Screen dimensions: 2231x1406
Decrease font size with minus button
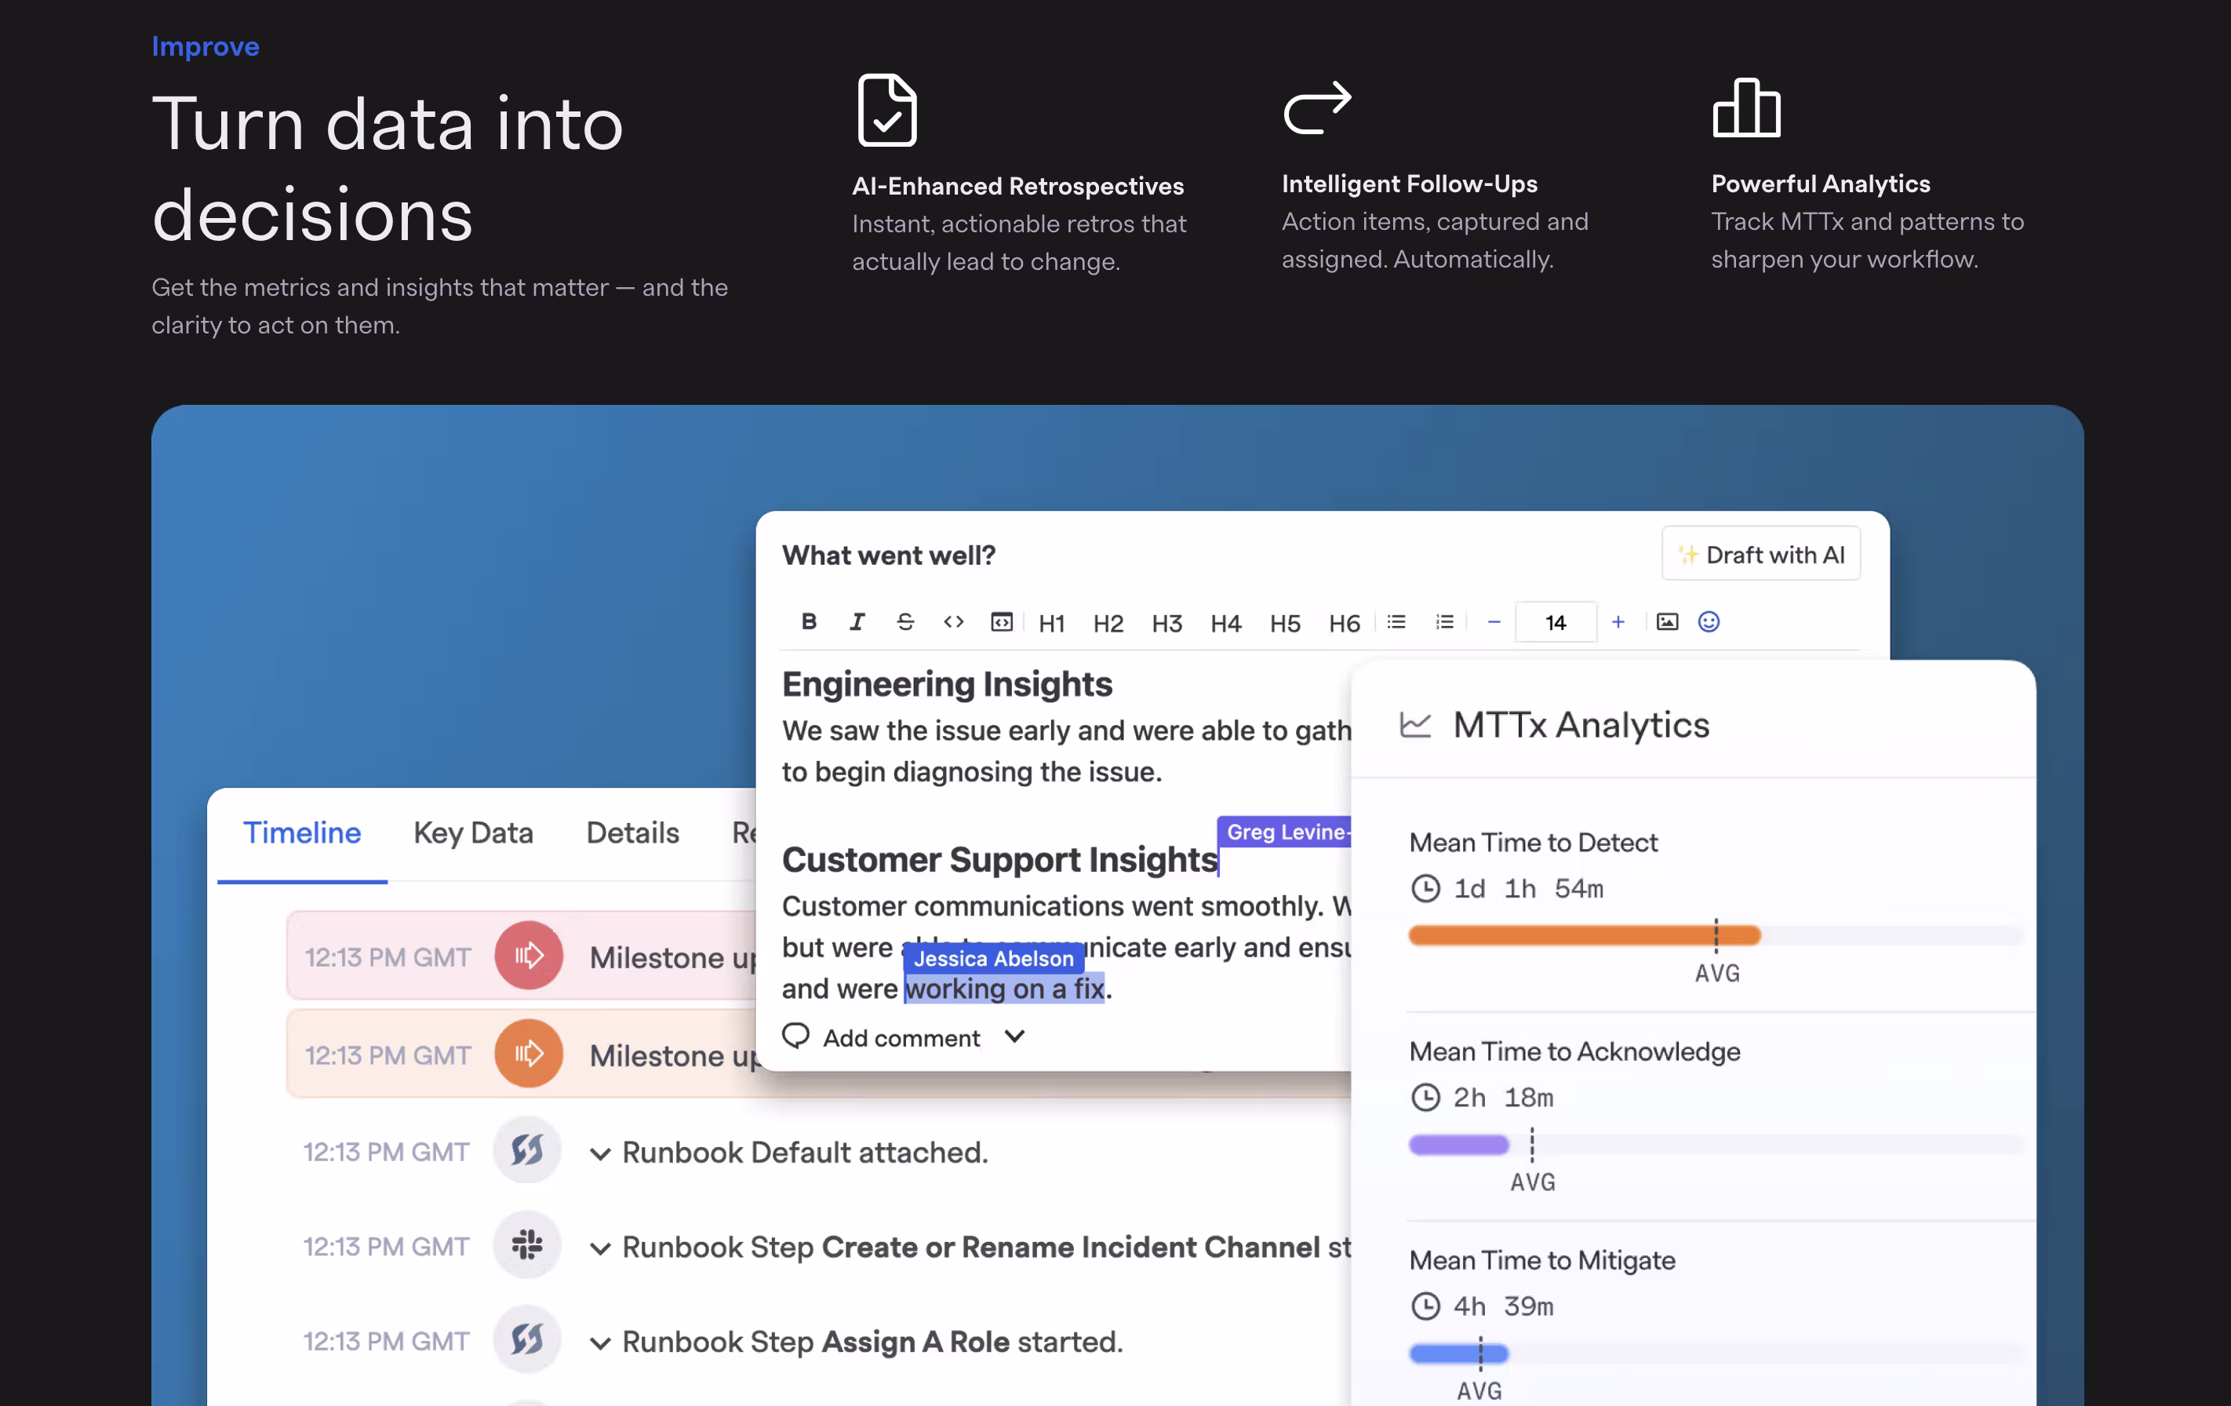1494,622
